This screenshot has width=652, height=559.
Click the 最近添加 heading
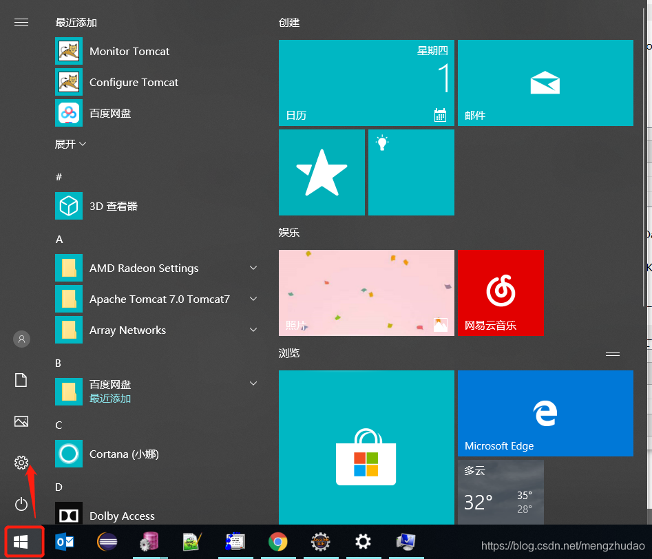coord(76,23)
